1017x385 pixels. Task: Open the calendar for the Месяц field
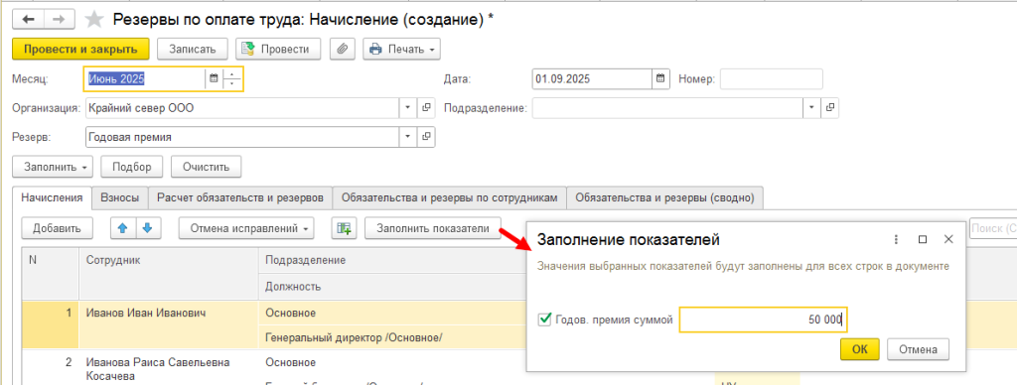coord(214,79)
